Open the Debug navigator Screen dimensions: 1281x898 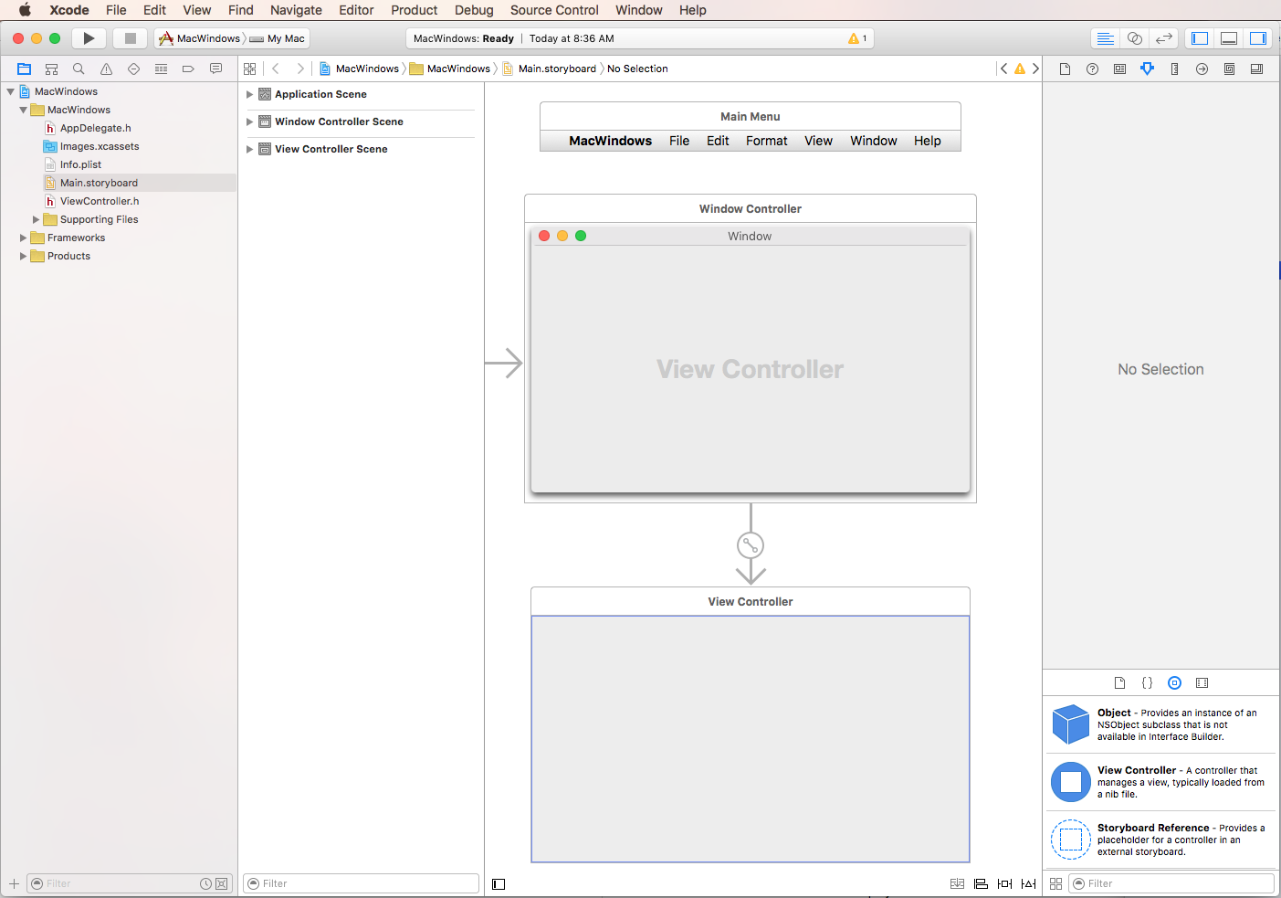161,69
